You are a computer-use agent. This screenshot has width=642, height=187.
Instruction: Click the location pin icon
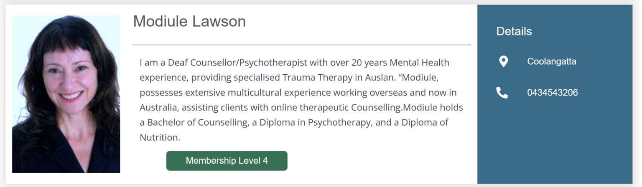pyautogui.click(x=503, y=62)
